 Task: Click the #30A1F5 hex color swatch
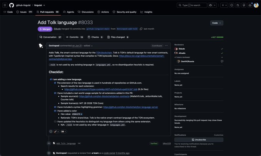(81, 114)
